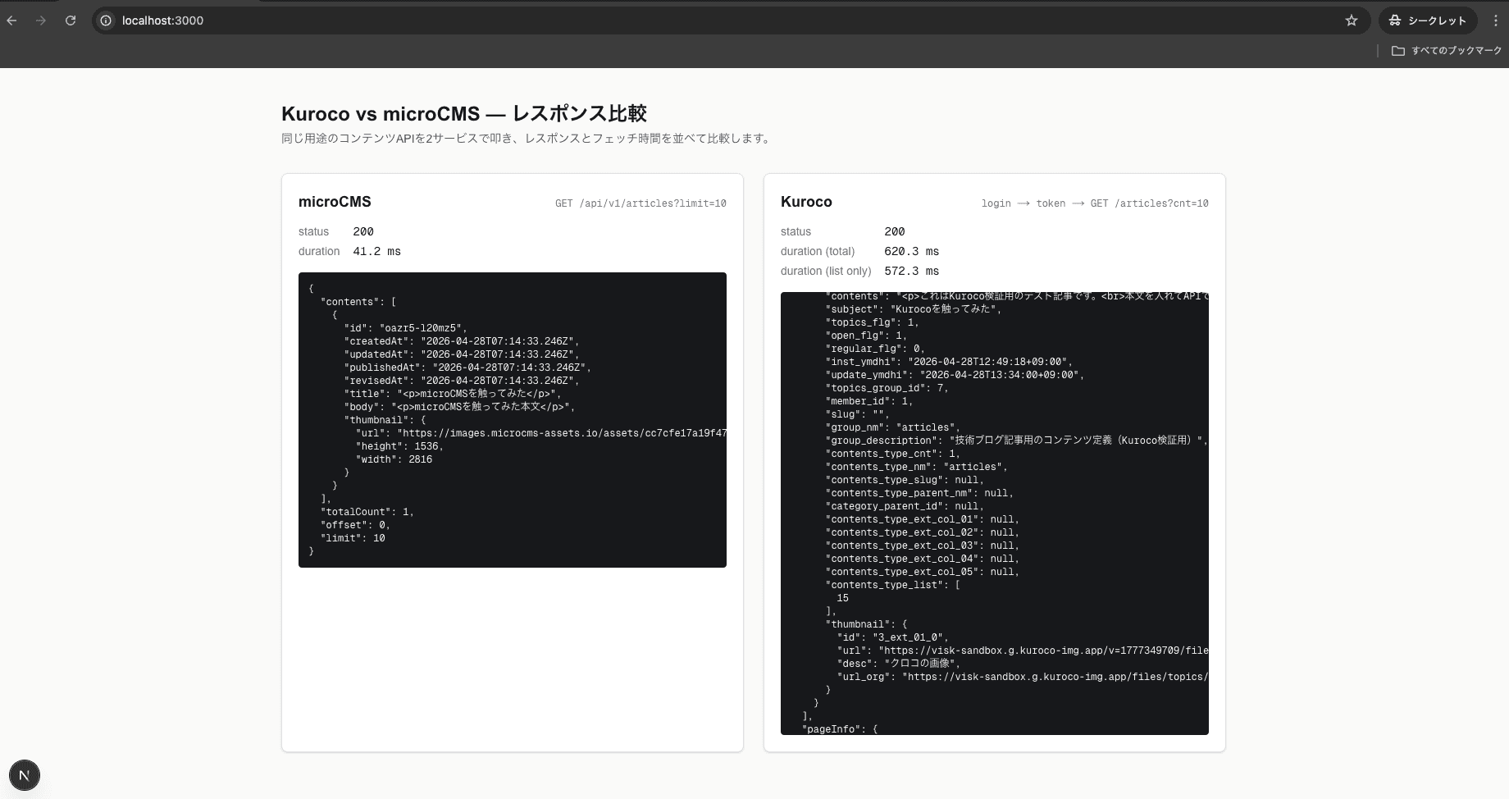The width and height of the screenshot is (1509, 799).
Task: Open the すべてのブックマーク folder
Action: tap(1447, 51)
